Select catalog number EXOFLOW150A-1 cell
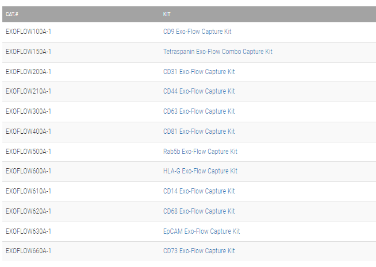Image resolution: width=376 pixels, height=267 pixels. coord(28,52)
